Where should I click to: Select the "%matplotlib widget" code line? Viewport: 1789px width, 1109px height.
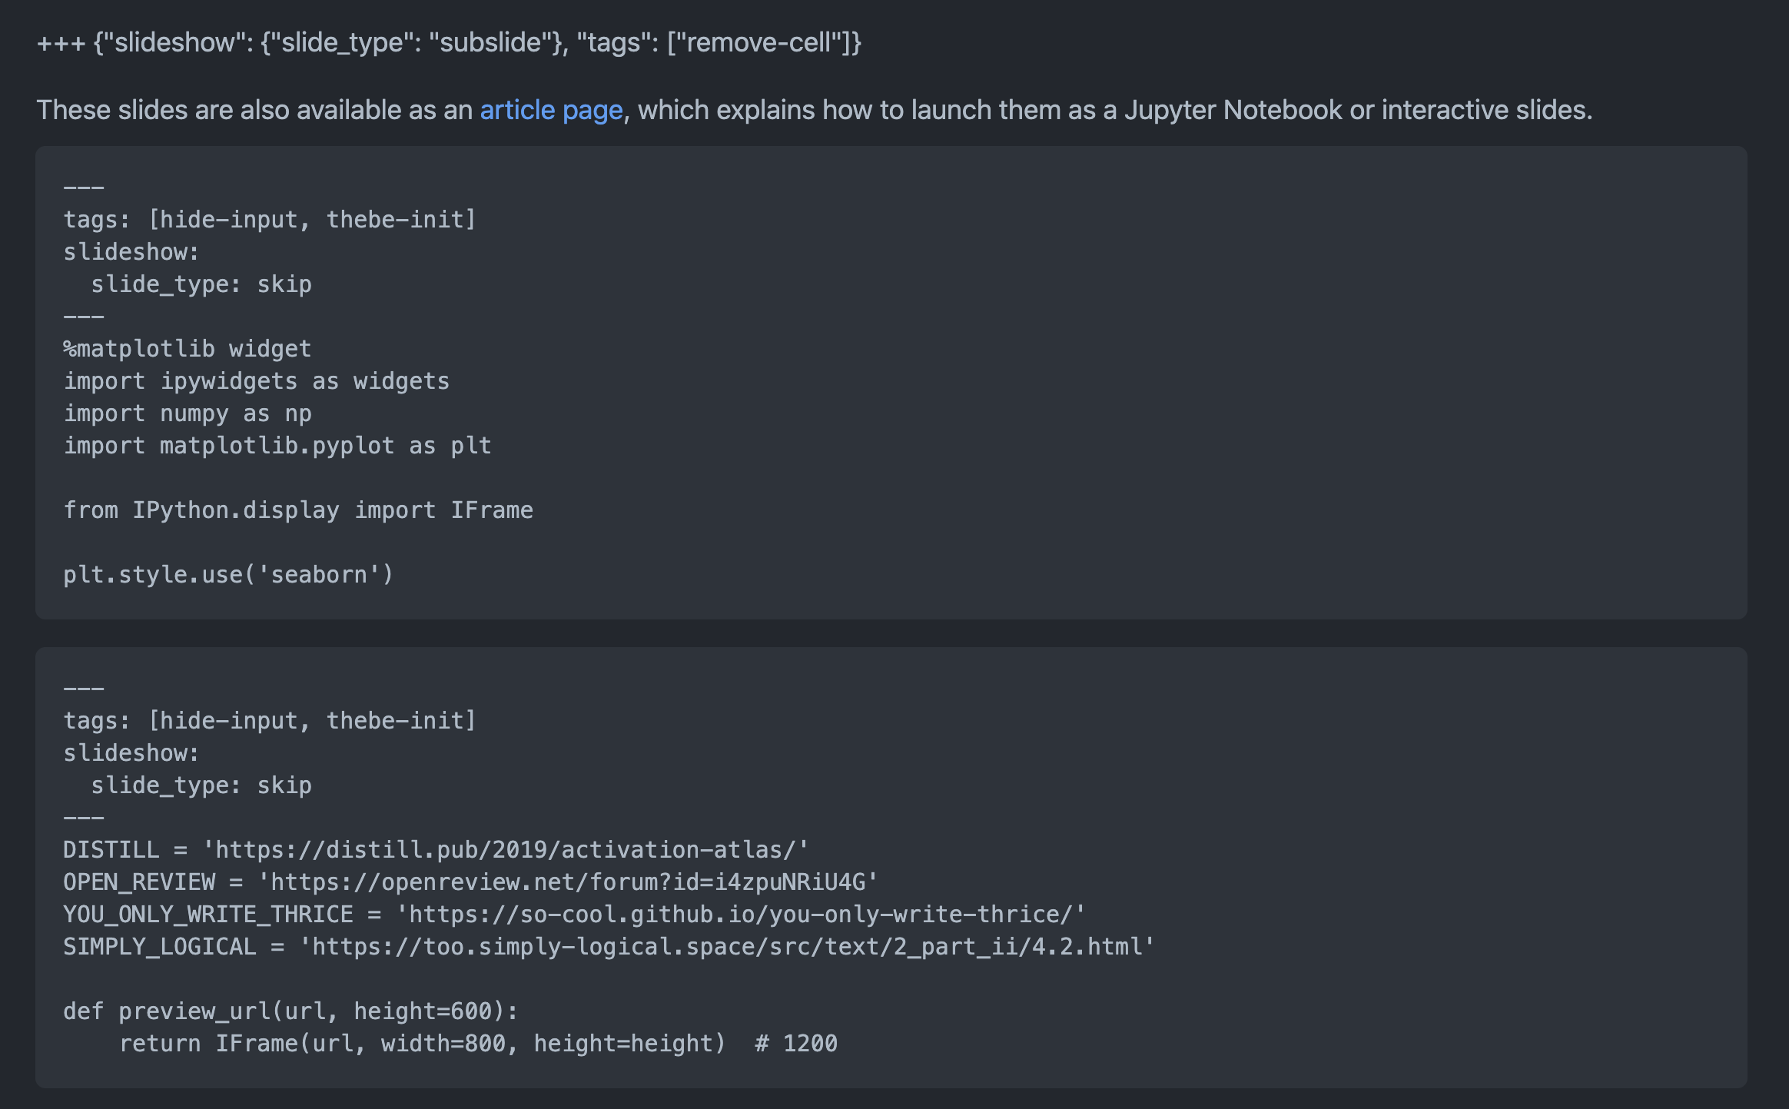pyautogui.click(x=188, y=349)
